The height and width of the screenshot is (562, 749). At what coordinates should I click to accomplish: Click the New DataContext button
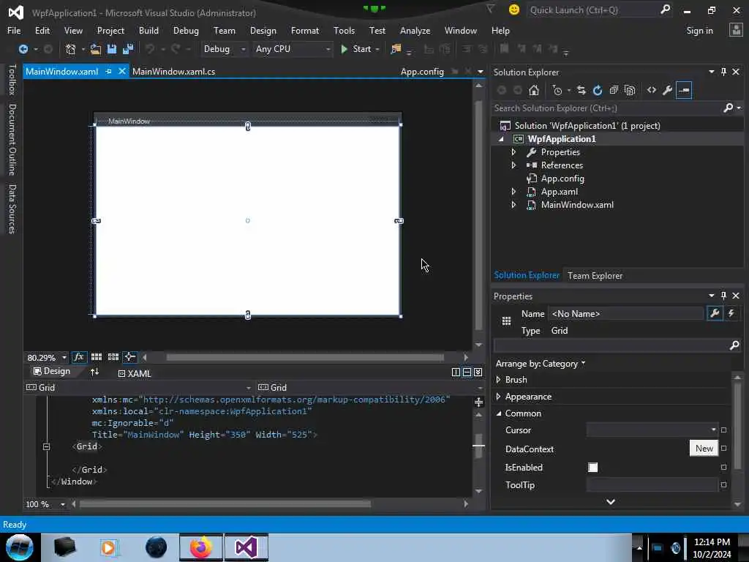click(x=704, y=449)
